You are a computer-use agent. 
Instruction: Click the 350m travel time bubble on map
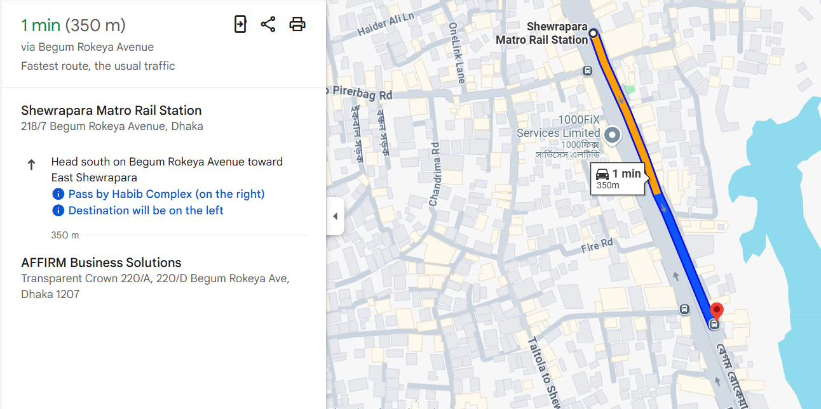[x=618, y=179]
